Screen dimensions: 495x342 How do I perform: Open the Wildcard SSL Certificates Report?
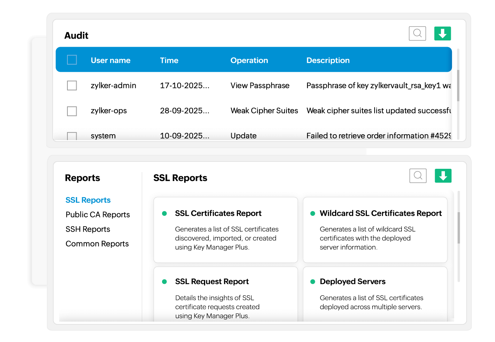pyautogui.click(x=380, y=213)
